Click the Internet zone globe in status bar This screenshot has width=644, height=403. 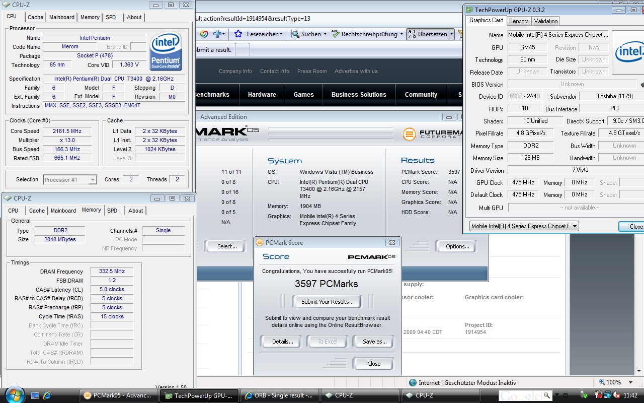[x=413, y=382]
